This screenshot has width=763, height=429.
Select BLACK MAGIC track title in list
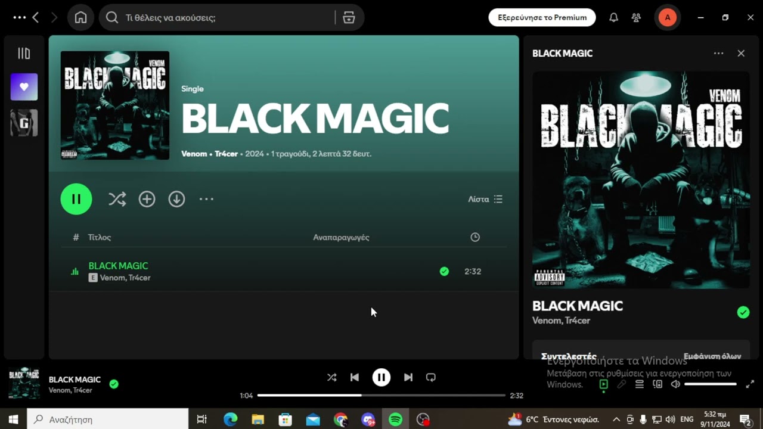(118, 266)
